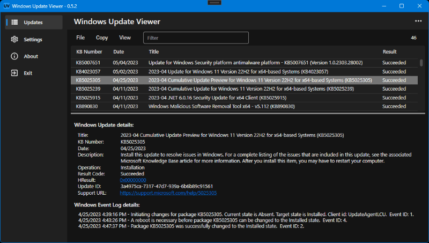Open the three-dots overflow menu
The image size is (429, 243).
coord(418,21)
